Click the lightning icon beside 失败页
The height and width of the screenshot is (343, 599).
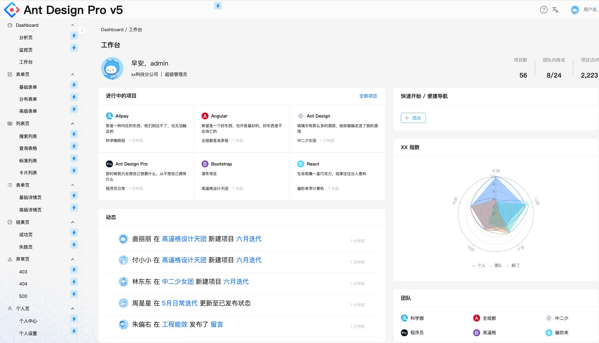click(x=74, y=245)
